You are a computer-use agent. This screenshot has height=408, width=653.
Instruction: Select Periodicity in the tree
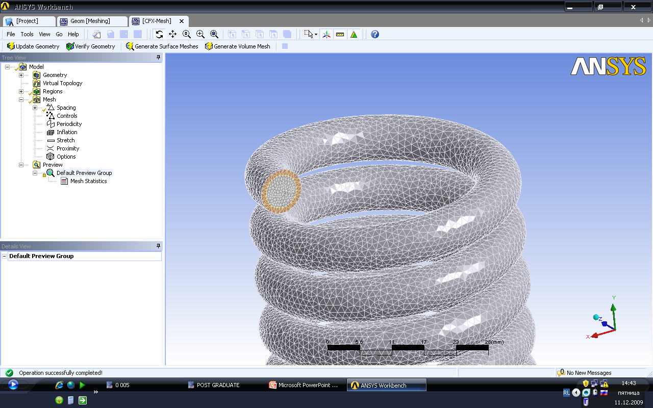click(x=69, y=124)
